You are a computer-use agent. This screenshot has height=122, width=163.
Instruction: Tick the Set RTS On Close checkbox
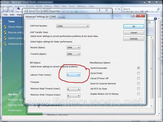139,89
